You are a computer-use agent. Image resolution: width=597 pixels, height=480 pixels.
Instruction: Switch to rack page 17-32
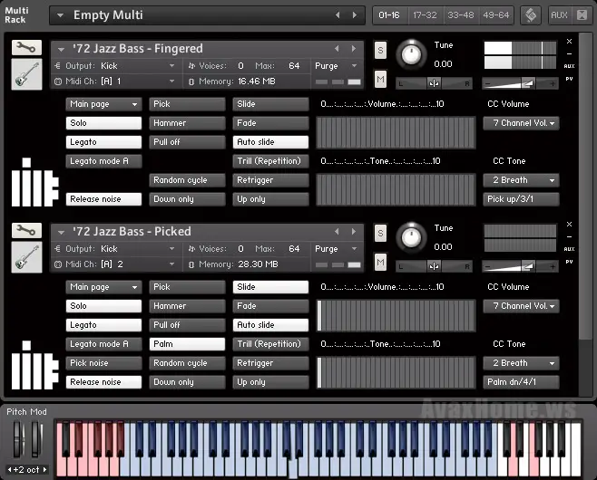point(425,15)
